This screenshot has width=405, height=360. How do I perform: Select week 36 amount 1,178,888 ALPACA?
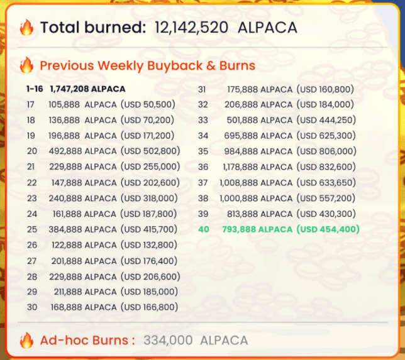click(257, 167)
